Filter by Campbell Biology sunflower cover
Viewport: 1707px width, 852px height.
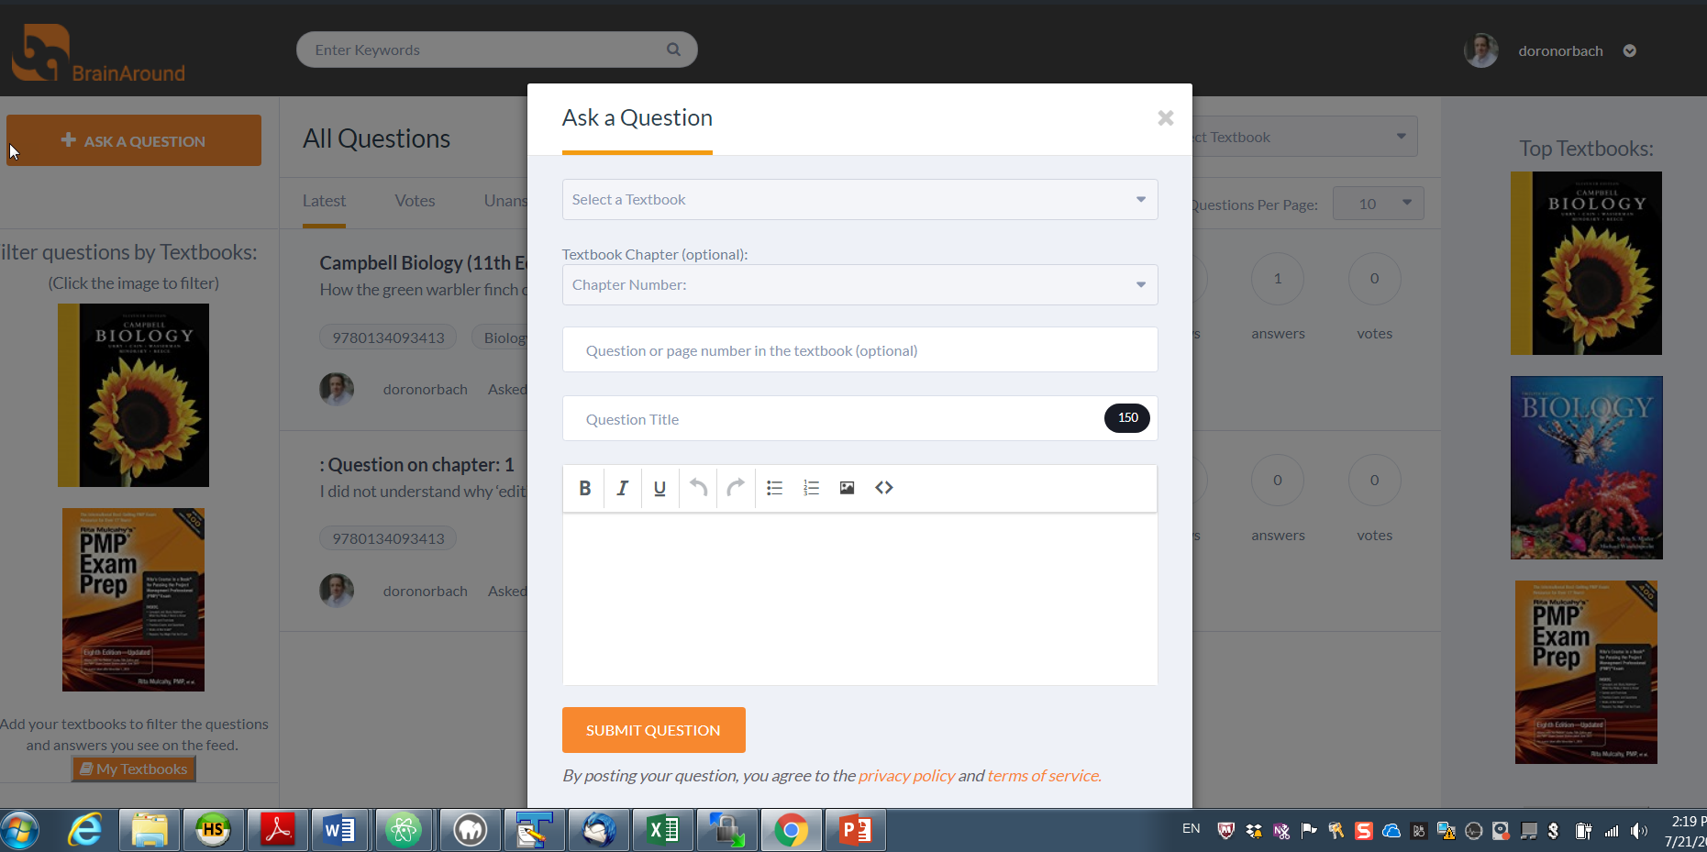tap(133, 395)
